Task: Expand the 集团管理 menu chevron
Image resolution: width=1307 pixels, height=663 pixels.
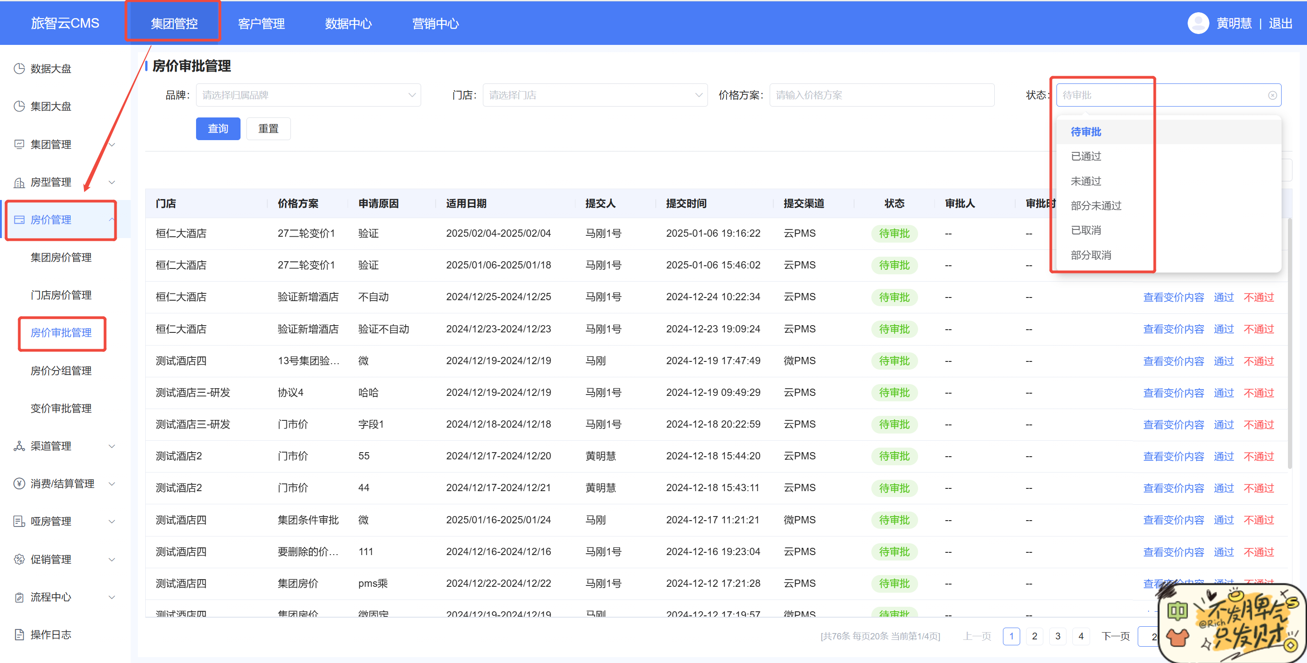Action: point(112,145)
